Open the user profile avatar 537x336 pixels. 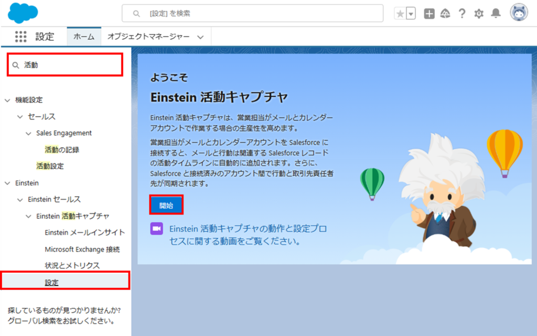click(x=519, y=13)
